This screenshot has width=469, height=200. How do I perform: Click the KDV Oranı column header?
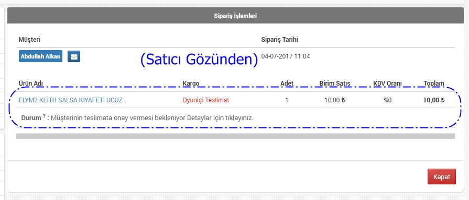(387, 84)
